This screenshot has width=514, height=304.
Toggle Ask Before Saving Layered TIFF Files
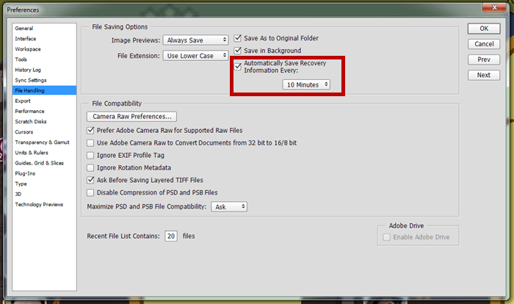click(90, 180)
